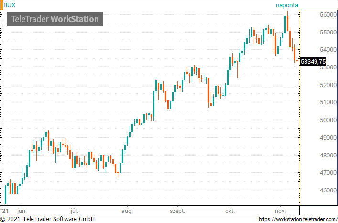
Task: Open the workstation.teletrader.com URL
Action: tap(298, 219)
